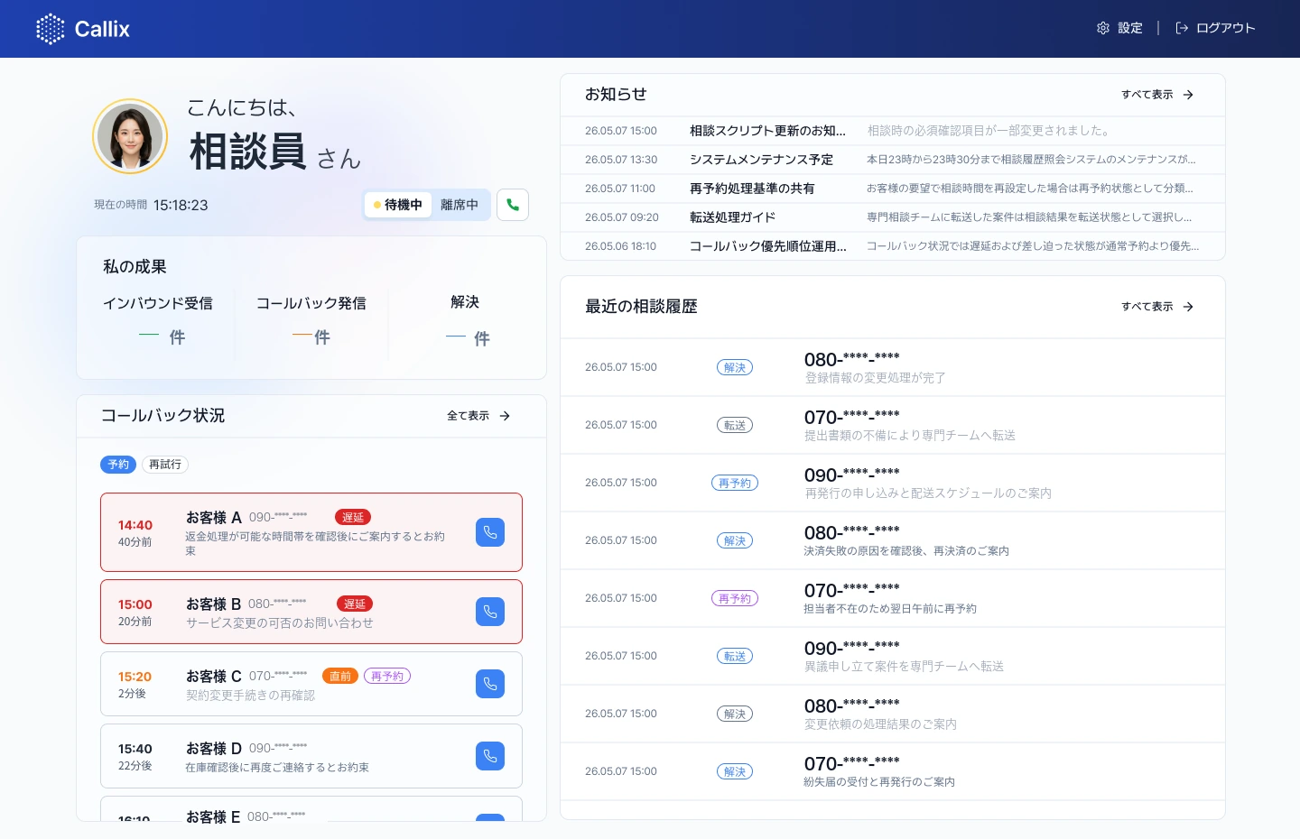Call お客様 B with the phone icon
Image resolution: width=1300 pixels, height=839 pixels.
490,612
